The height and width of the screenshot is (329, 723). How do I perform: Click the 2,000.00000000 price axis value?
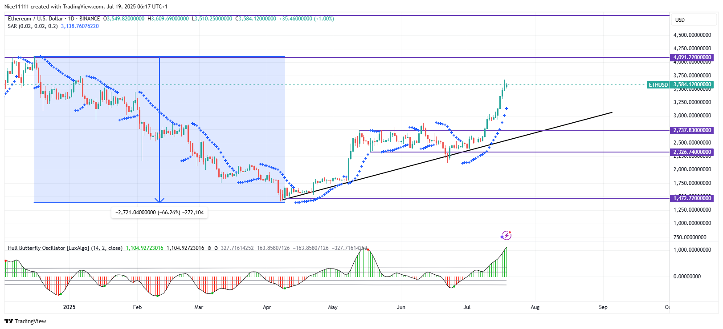692,169
